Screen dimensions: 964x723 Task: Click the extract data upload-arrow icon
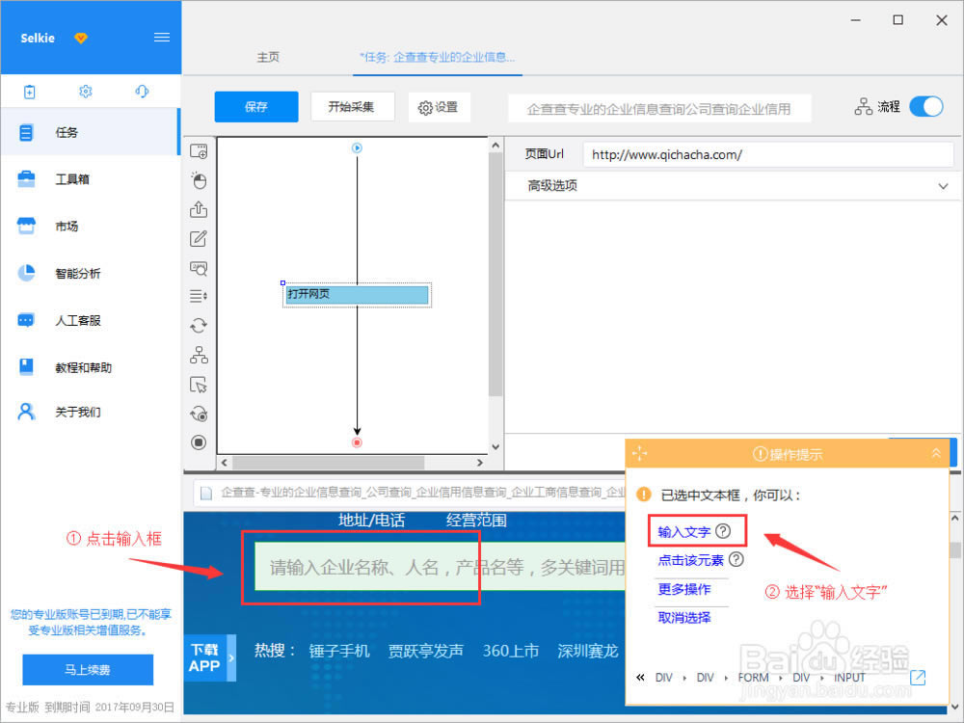coord(199,209)
